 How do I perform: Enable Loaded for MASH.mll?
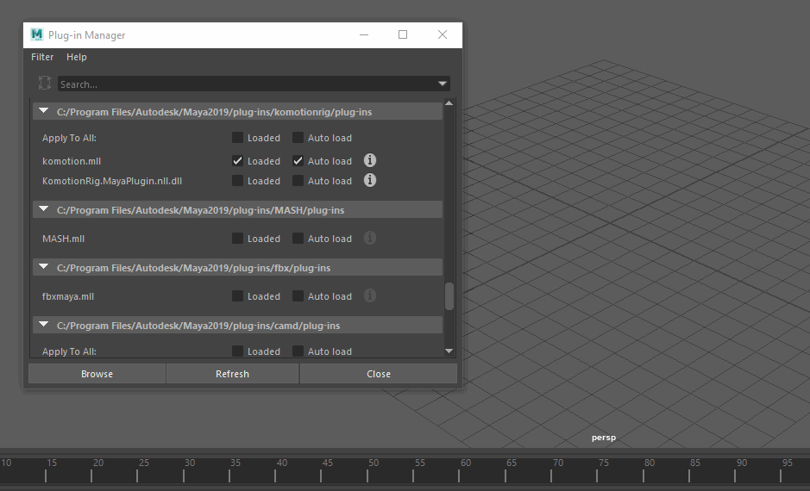pos(237,239)
